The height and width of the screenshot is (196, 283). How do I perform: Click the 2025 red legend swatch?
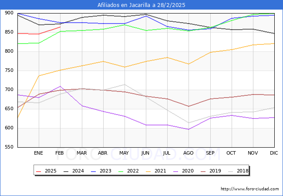pos(38,171)
